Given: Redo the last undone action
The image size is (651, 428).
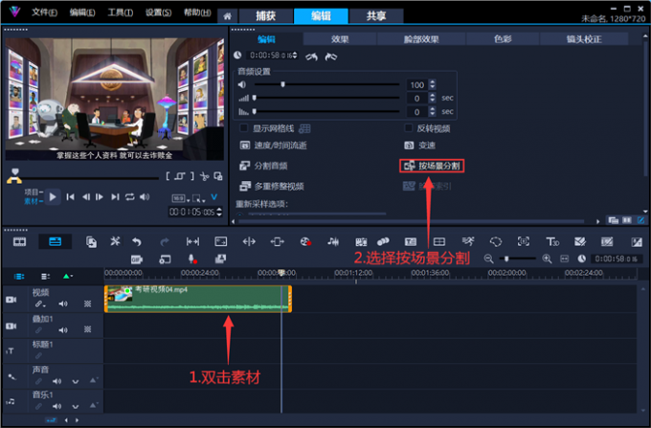Looking at the screenshot, I should point(165,241).
